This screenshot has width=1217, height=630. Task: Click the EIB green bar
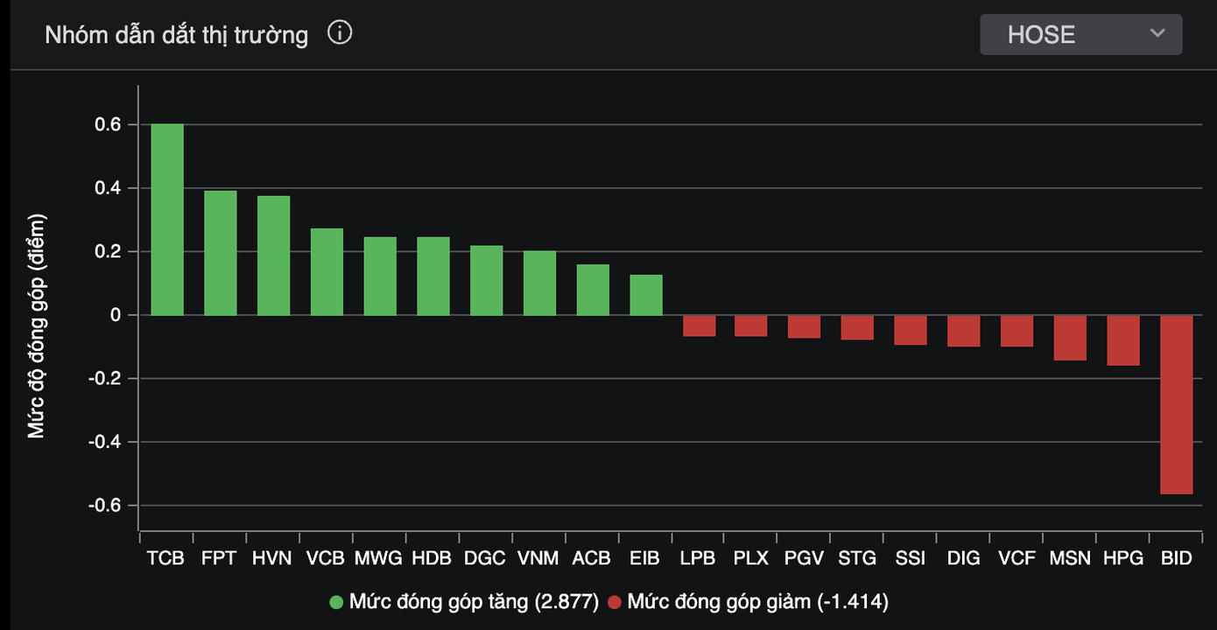tap(646, 295)
